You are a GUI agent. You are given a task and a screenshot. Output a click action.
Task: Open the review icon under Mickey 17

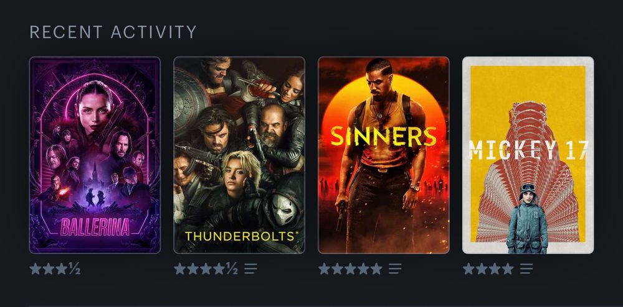point(526,269)
